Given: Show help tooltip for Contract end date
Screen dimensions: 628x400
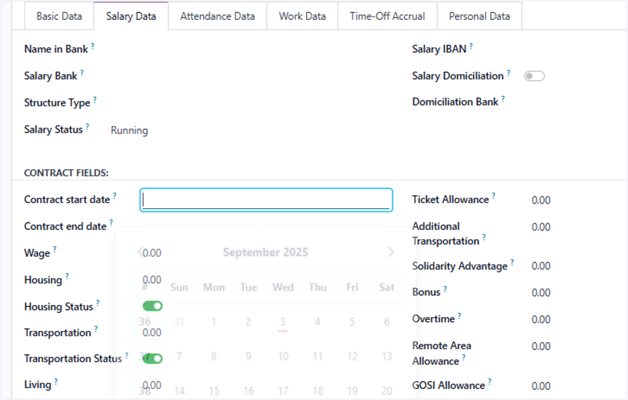Looking at the screenshot, I should coord(111,223).
